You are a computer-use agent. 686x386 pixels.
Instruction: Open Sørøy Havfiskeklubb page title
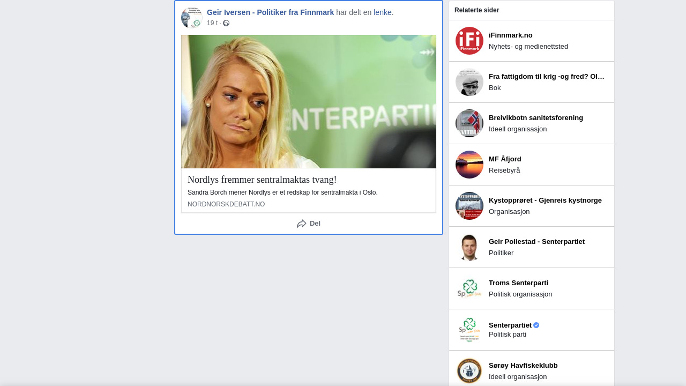523,366
